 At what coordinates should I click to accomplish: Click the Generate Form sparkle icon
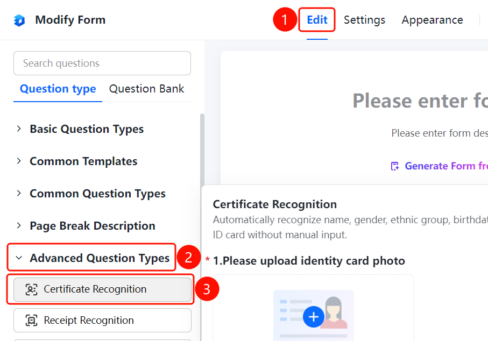click(395, 166)
